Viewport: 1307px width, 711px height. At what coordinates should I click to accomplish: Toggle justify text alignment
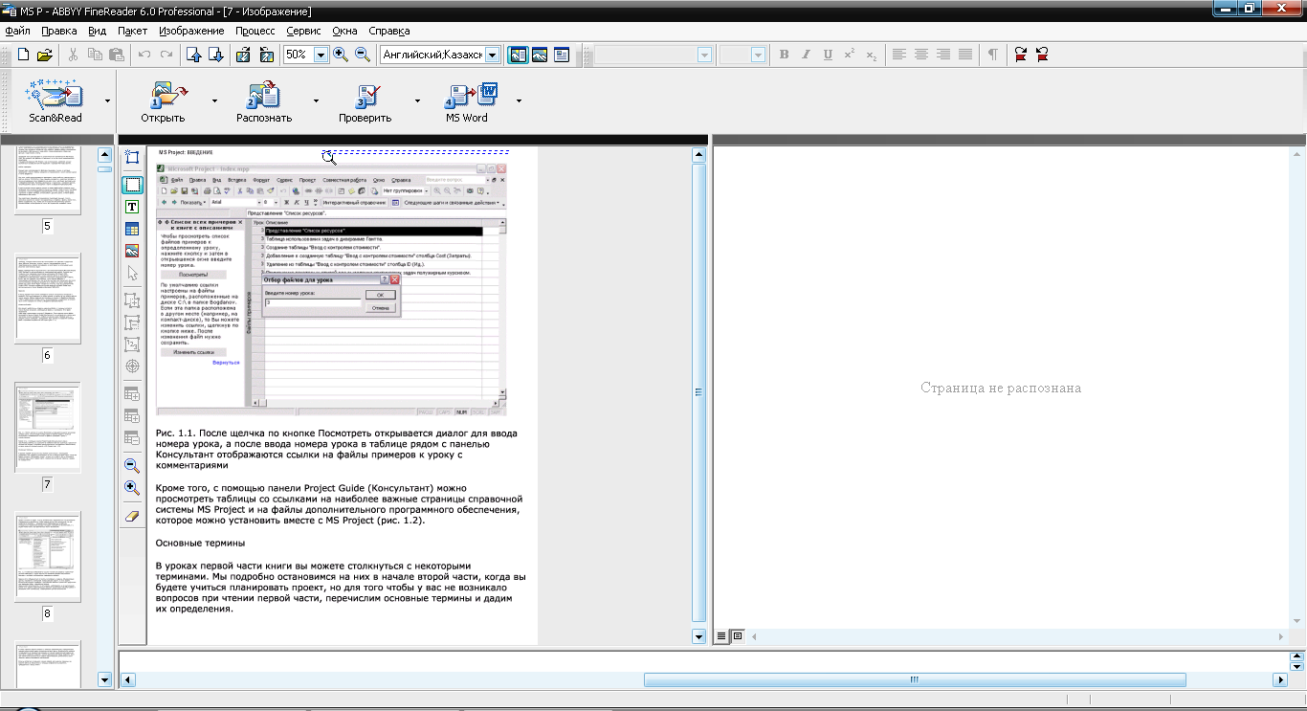click(x=965, y=55)
